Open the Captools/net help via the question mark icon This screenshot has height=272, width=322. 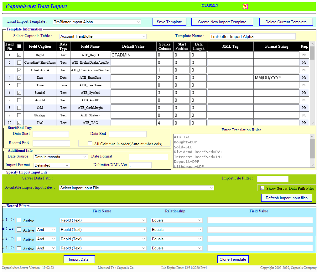(x=245, y=6)
